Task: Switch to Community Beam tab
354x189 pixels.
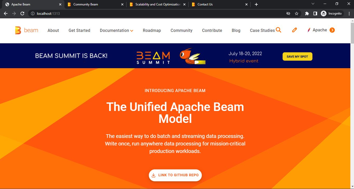Action: (95, 4)
